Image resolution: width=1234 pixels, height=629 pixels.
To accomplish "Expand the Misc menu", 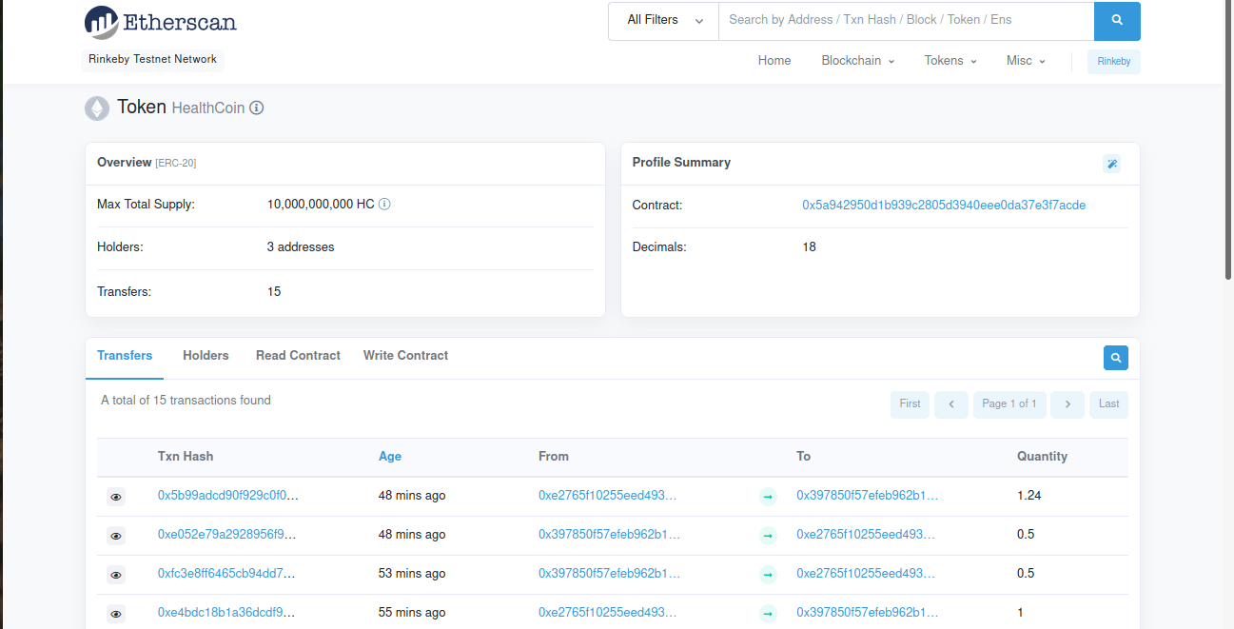I will pyautogui.click(x=1026, y=61).
